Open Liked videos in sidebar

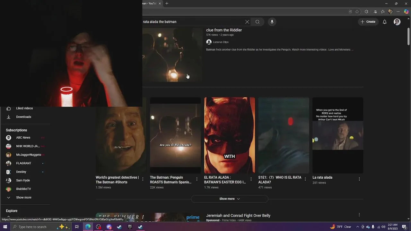pyautogui.click(x=25, y=108)
